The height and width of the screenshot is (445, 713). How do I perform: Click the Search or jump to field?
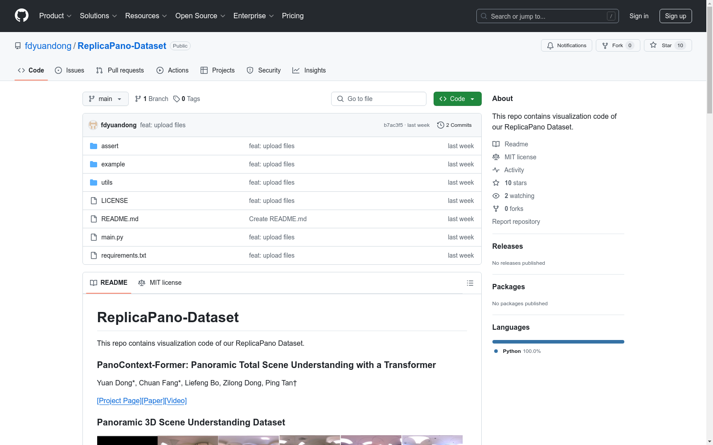548,16
